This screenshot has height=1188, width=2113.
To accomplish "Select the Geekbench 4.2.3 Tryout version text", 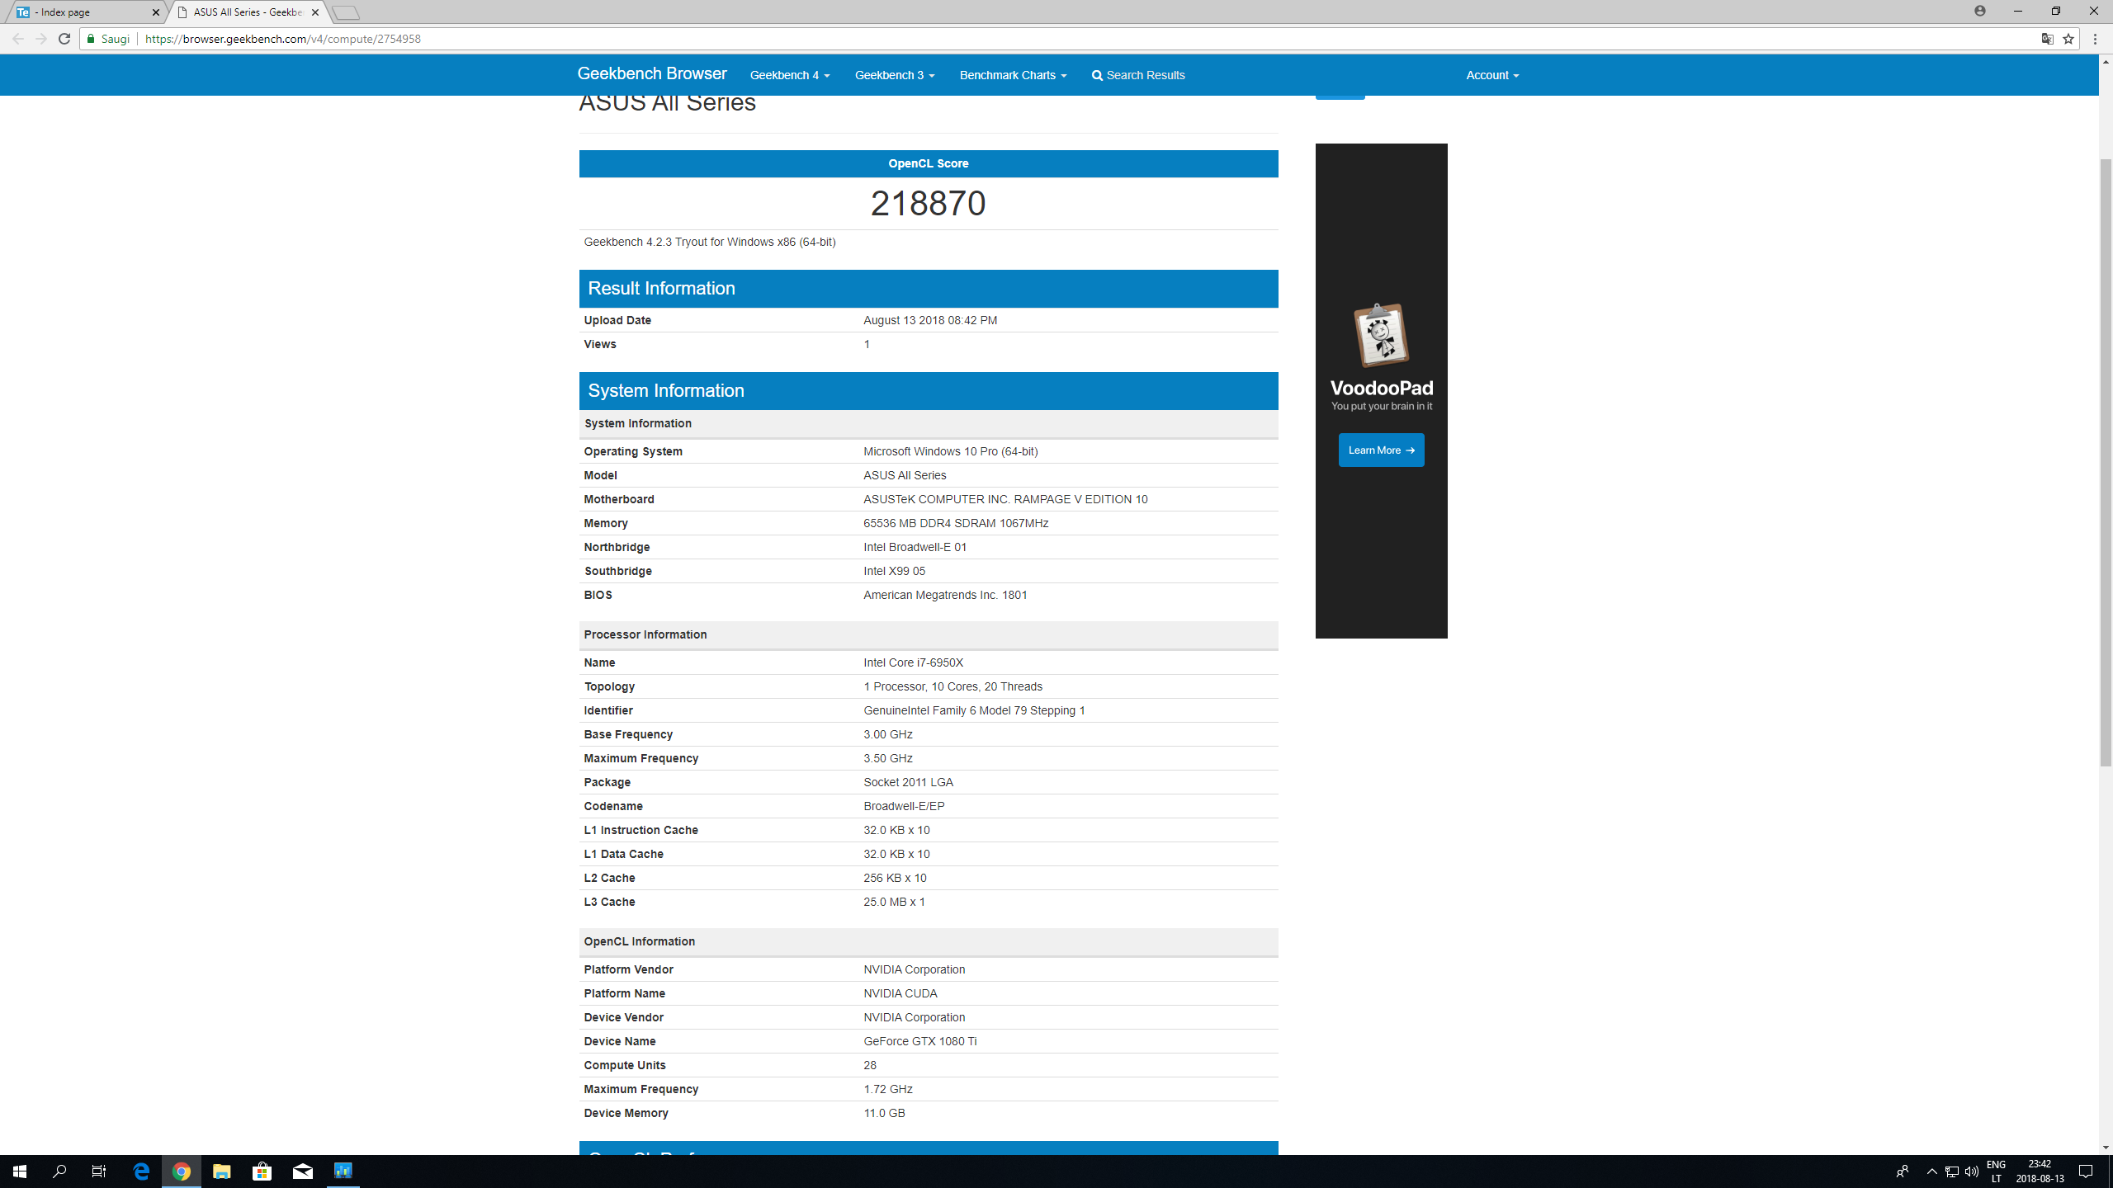I will coord(710,242).
